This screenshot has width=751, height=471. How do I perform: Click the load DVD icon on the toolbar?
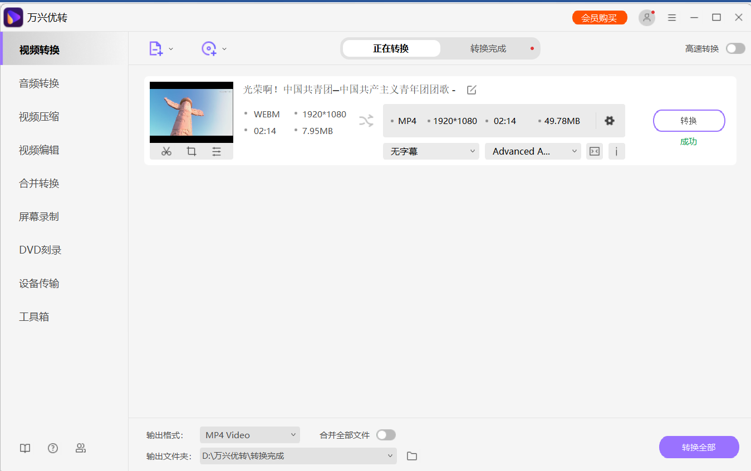209,48
